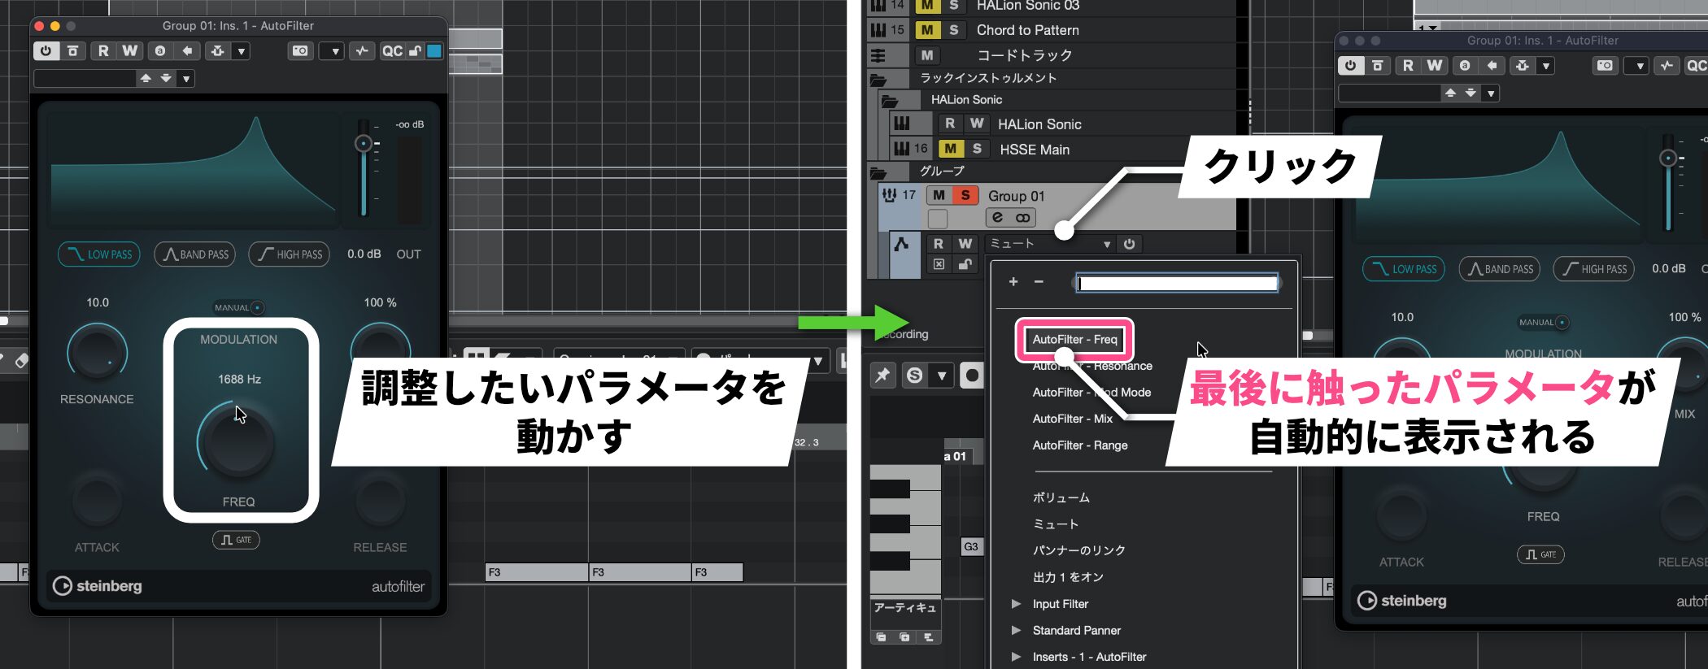Expand the Input Filter submenu
The image size is (1708, 669).
pyautogui.click(x=1060, y=604)
